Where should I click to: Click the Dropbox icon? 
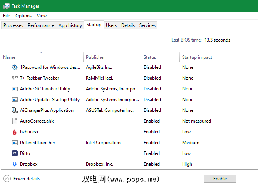(15, 164)
